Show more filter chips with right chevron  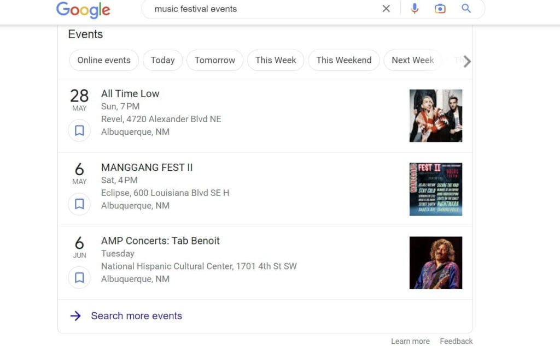click(467, 61)
